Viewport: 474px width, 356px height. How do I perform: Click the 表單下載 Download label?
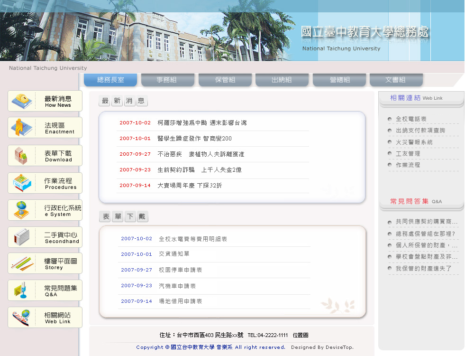click(58, 156)
